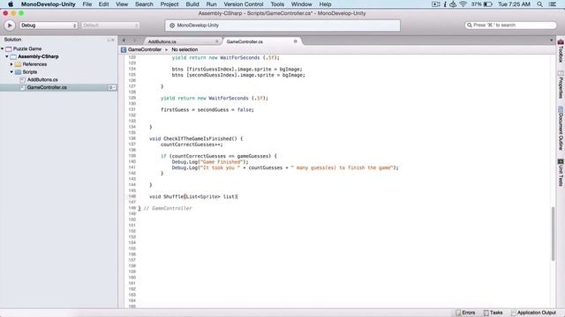Click the 'Debug.Log("Game Finished");' code line
The image size is (565, 317).
pyautogui.click(x=210, y=162)
